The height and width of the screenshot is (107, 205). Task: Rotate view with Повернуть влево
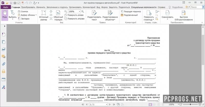click(x=74, y=15)
